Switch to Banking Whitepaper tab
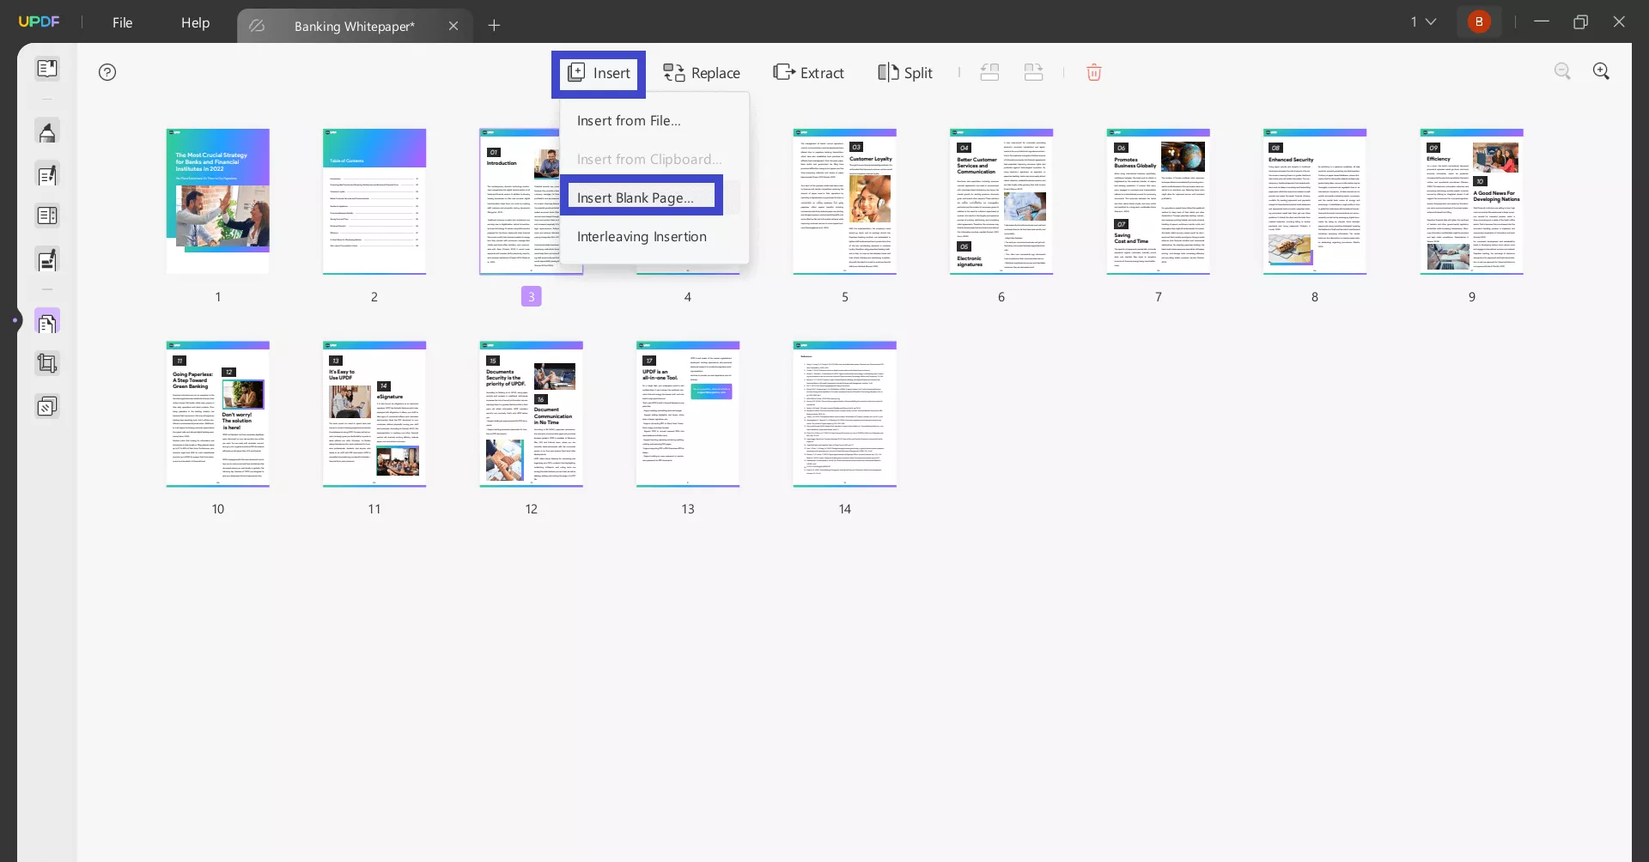This screenshot has width=1649, height=862. 354,27
